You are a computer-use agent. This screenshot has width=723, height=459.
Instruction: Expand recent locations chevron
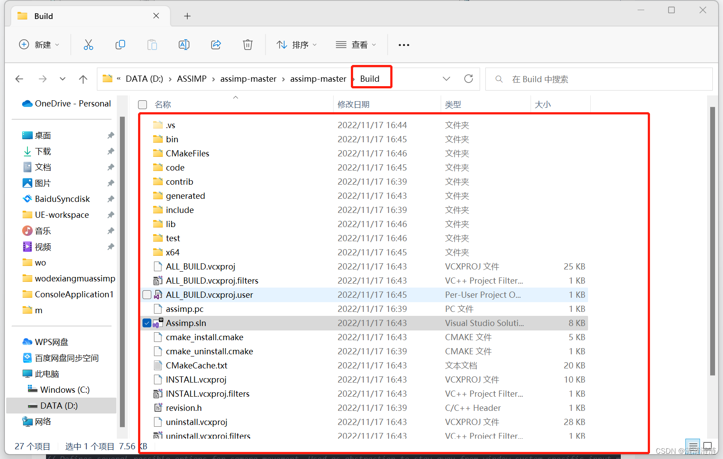point(62,79)
